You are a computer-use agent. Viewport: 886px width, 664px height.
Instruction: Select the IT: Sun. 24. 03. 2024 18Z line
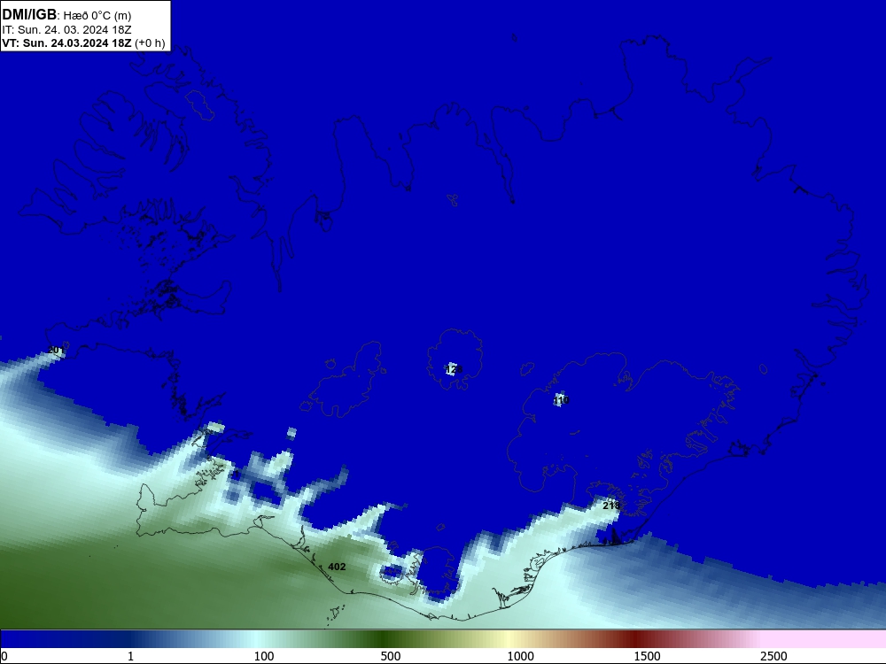[x=66, y=30]
